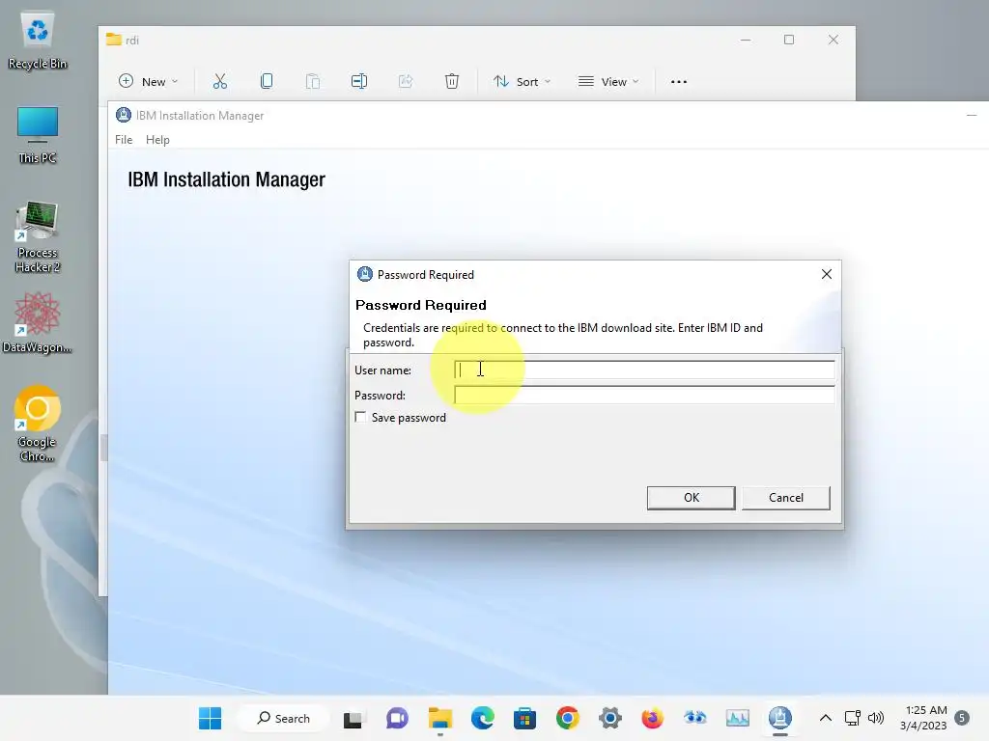Open Settings gear from the taskbar
Image resolution: width=989 pixels, height=741 pixels.
[x=610, y=718]
